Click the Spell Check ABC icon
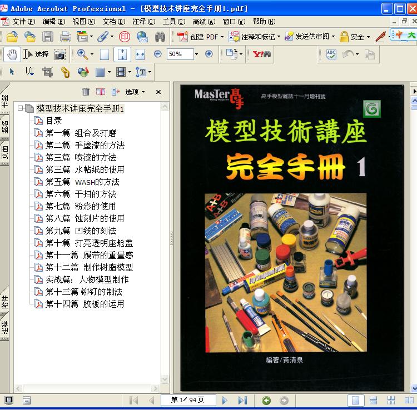 (331, 54)
